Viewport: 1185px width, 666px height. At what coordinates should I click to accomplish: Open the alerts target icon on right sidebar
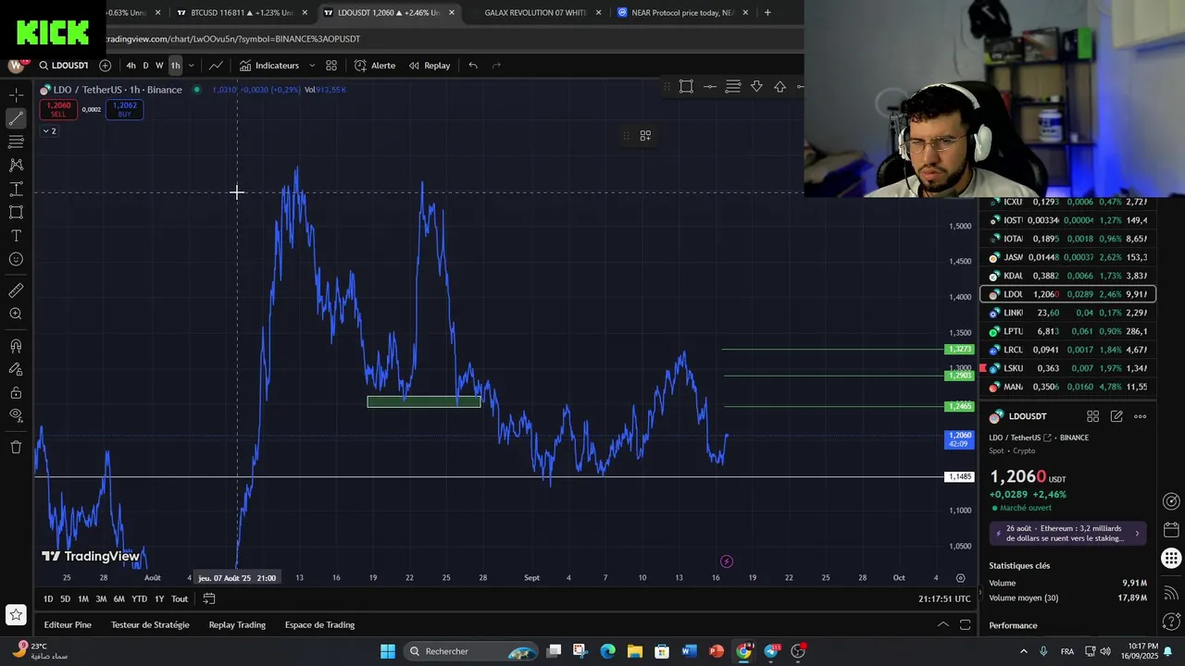click(1171, 501)
